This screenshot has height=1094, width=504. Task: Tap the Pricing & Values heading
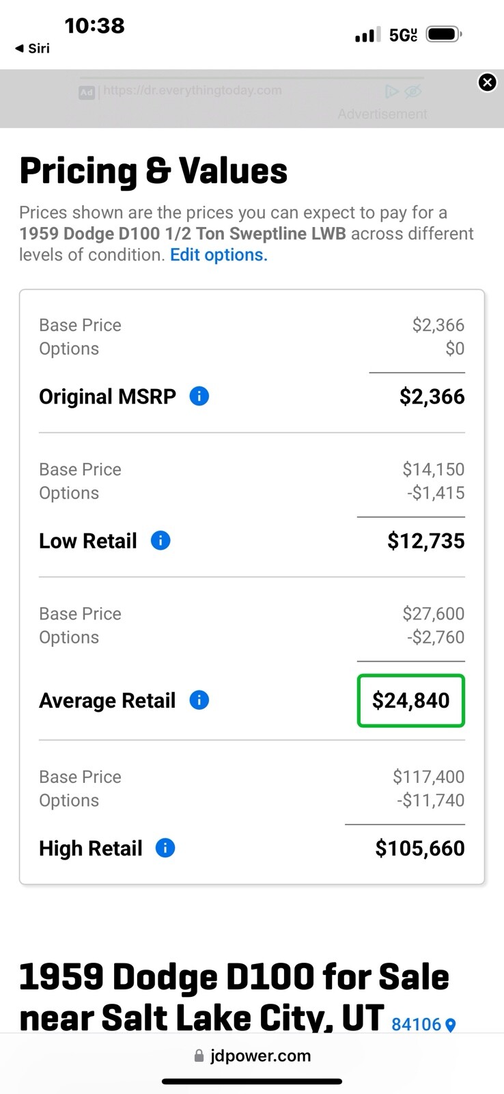[154, 171]
